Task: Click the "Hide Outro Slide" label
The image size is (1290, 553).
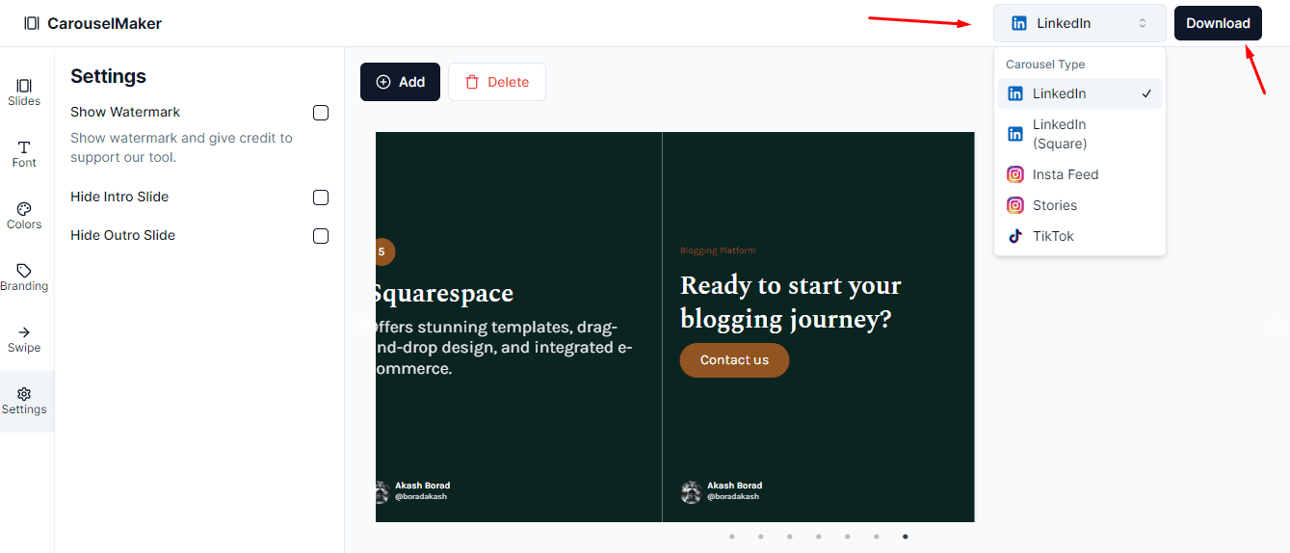Action: tap(123, 236)
